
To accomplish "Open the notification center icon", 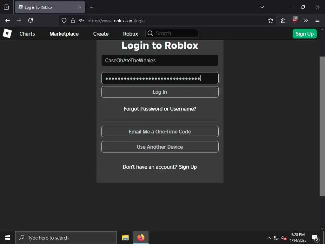I will 315,238.
